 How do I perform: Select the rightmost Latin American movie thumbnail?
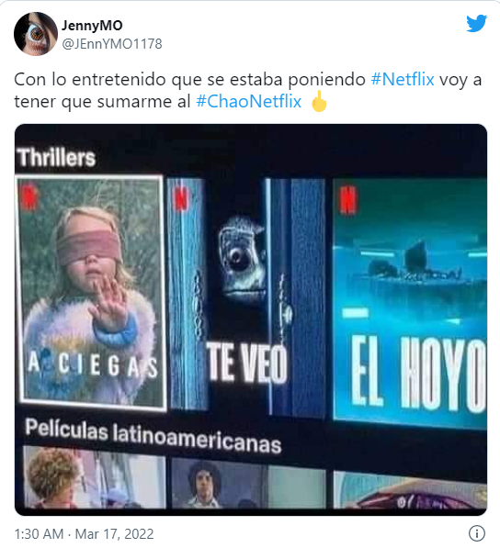point(410,490)
